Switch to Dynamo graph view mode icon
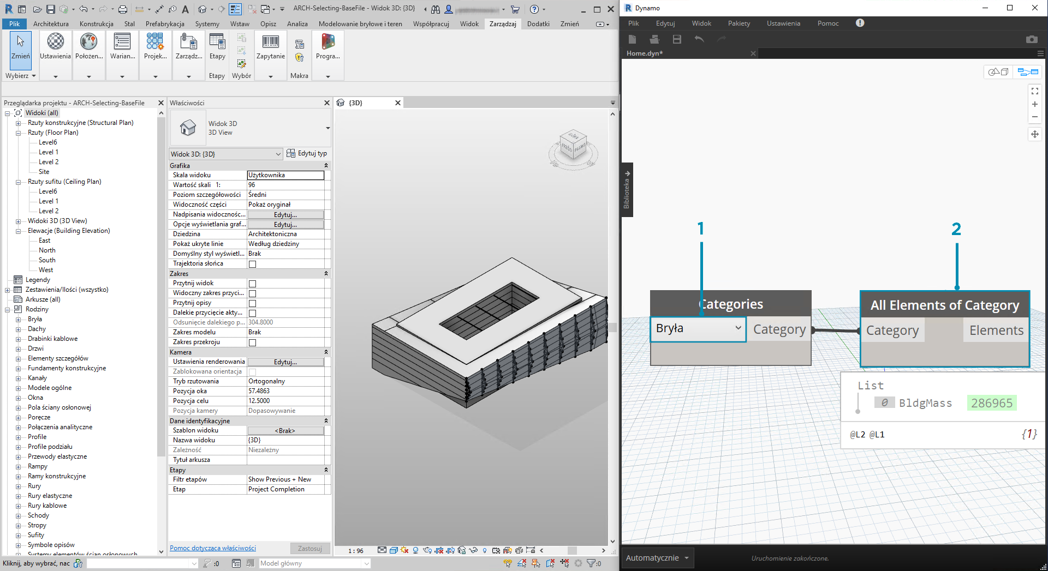Screen dimensions: 1048x571 (x=1027, y=72)
